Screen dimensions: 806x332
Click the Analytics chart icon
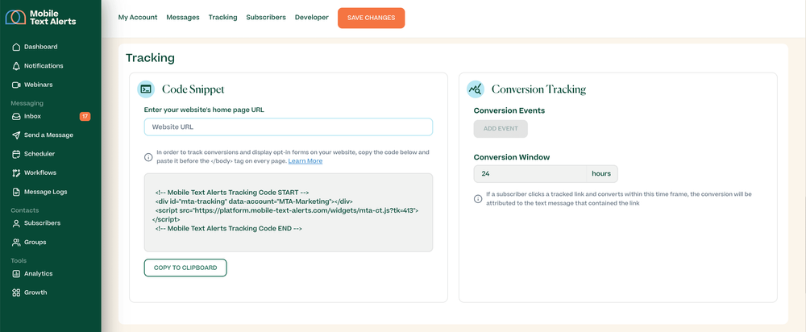[16, 274]
